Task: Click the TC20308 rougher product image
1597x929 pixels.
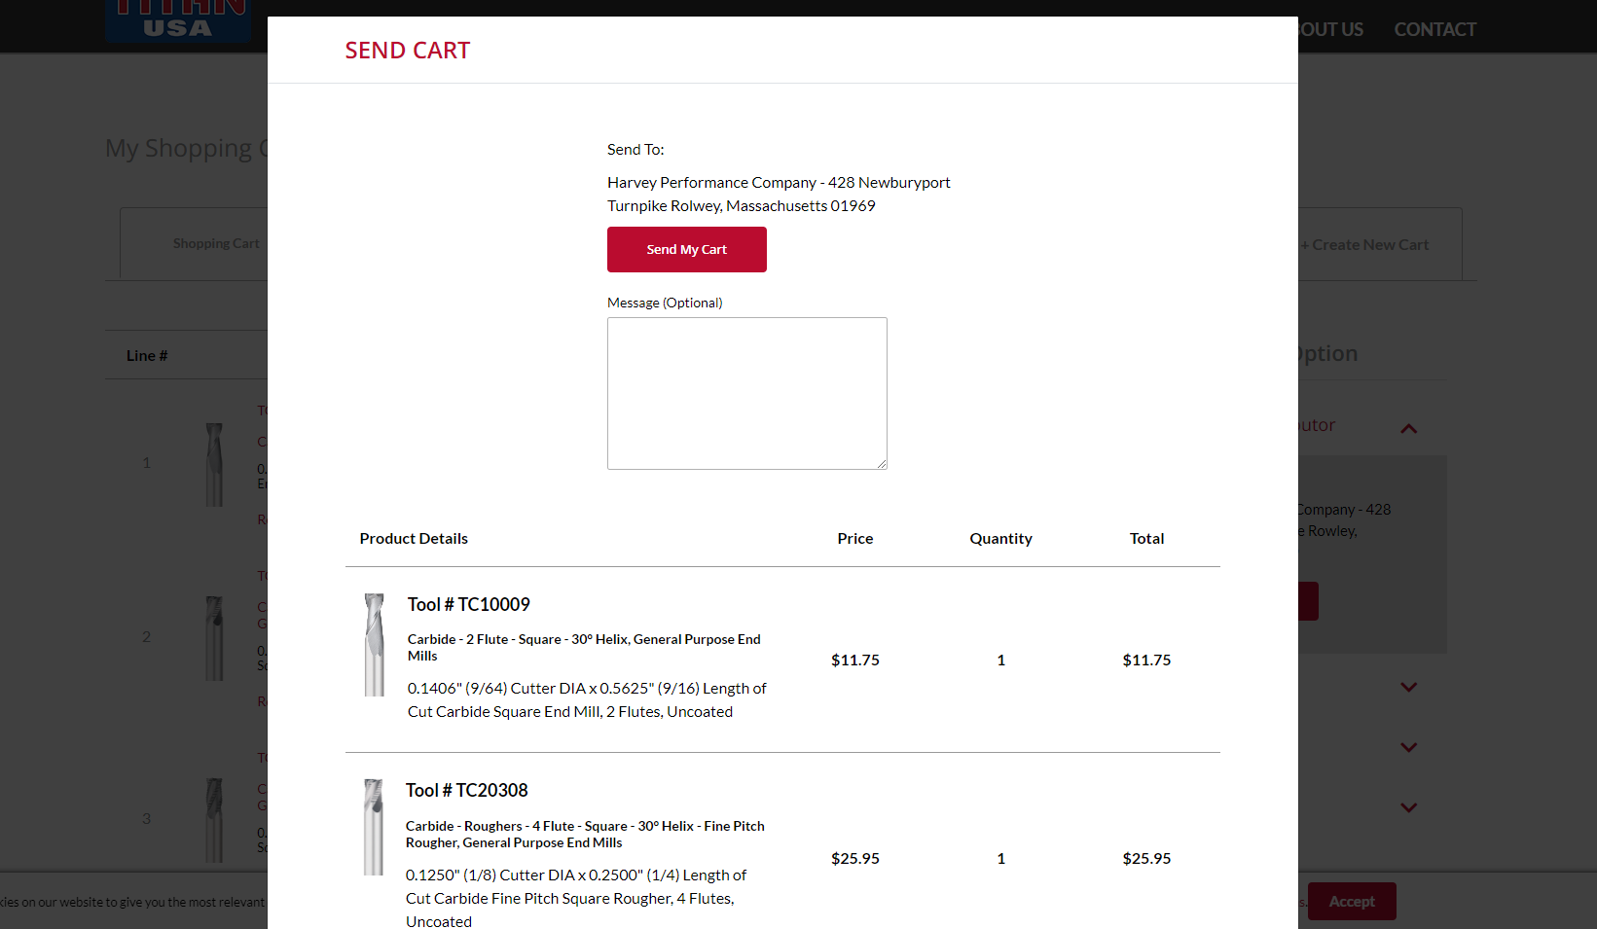Action: tap(373, 827)
